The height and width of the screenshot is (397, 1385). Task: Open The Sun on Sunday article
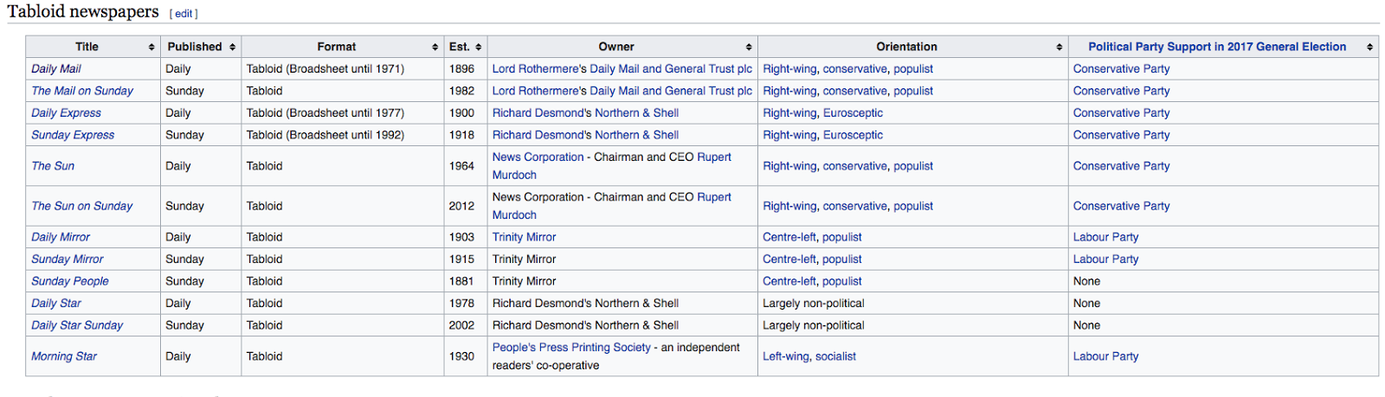82,206
